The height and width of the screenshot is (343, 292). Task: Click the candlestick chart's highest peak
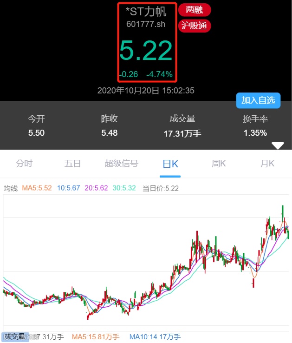283,213
